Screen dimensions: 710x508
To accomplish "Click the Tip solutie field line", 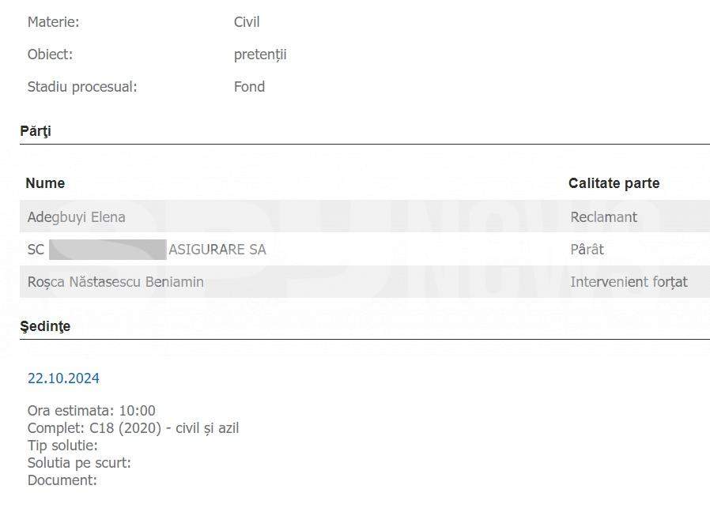I will pyautogui.click(x=62, y=446).
